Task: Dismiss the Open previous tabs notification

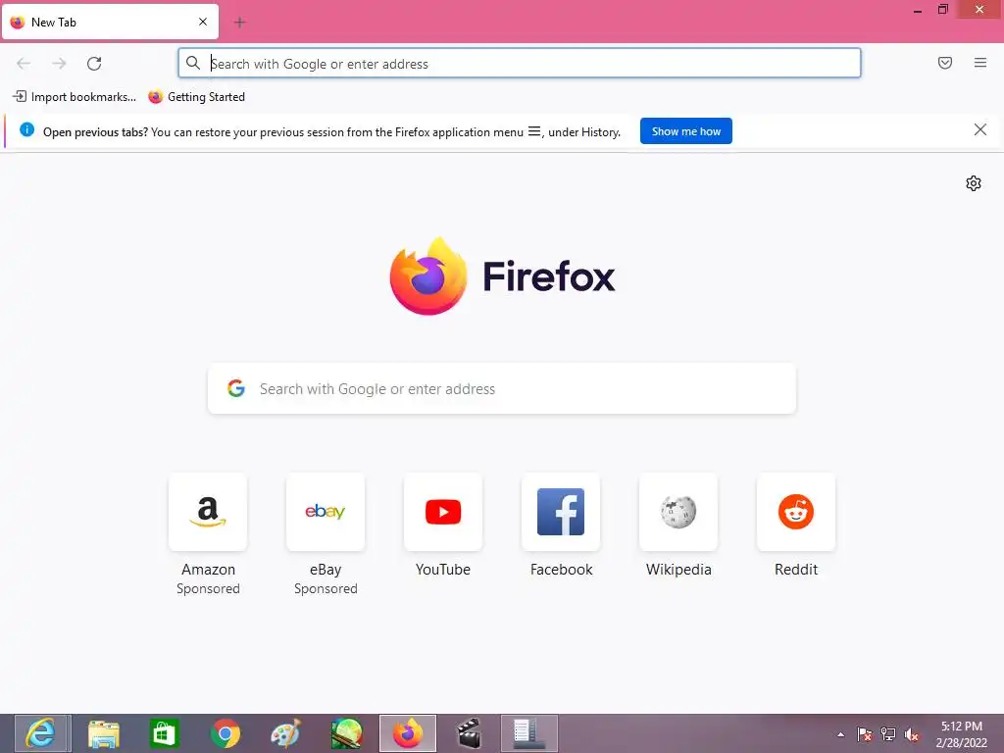Action: (979, 130)
